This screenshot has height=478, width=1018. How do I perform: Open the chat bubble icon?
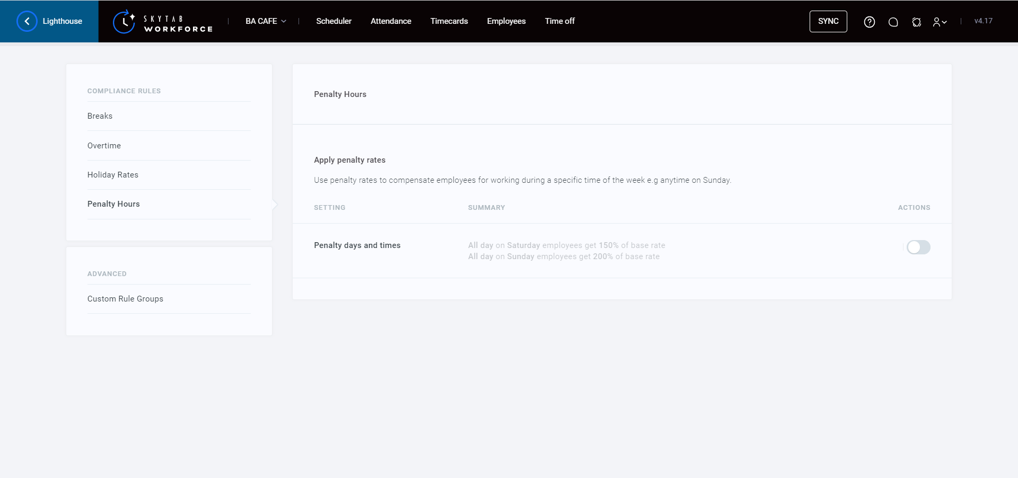point(893,22)
